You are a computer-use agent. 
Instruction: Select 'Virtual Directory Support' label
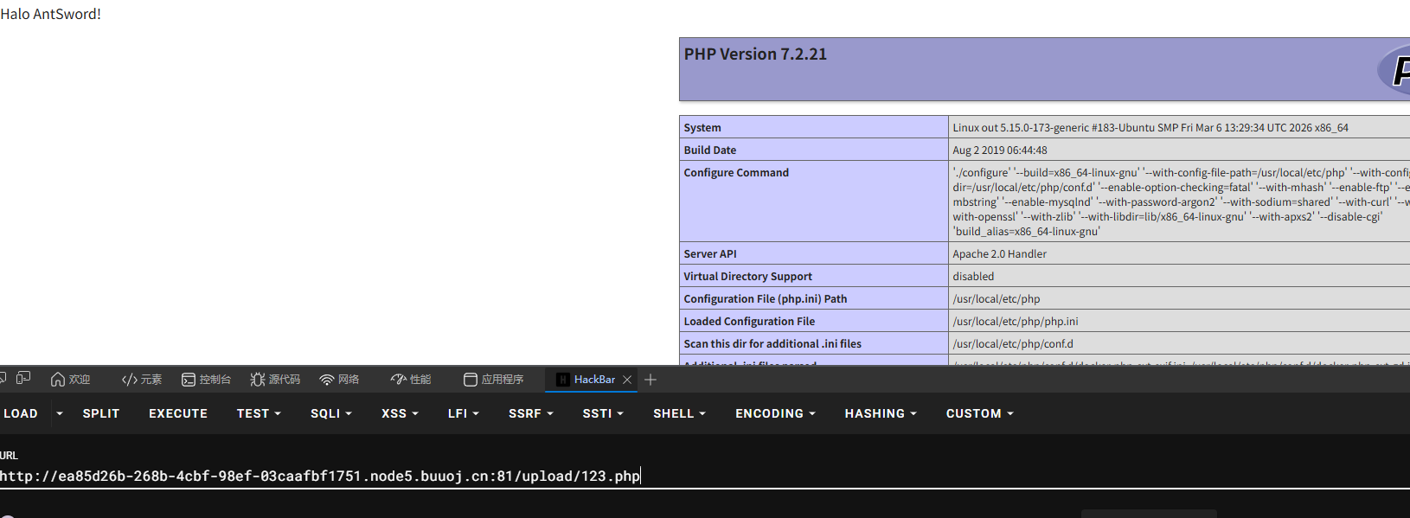747,276
